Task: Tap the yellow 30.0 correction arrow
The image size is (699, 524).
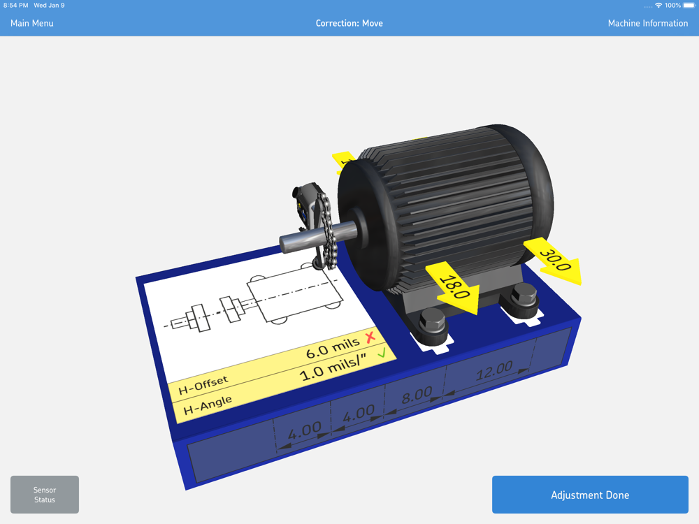Action: click(x=554, y=261)
